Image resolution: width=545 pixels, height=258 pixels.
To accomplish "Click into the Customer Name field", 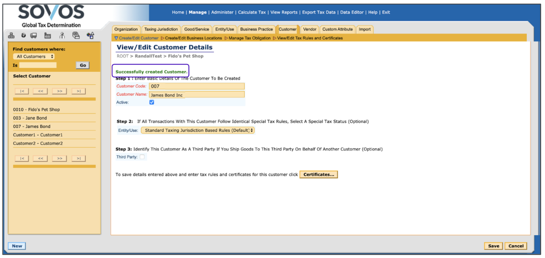I will (x=197, y=95).
